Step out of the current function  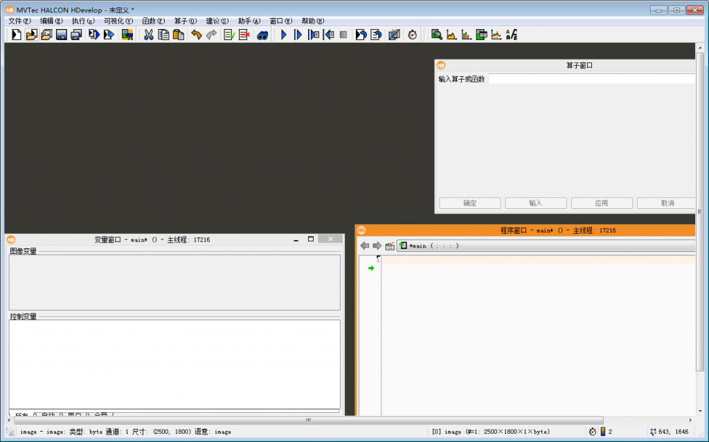pos(329,35)
